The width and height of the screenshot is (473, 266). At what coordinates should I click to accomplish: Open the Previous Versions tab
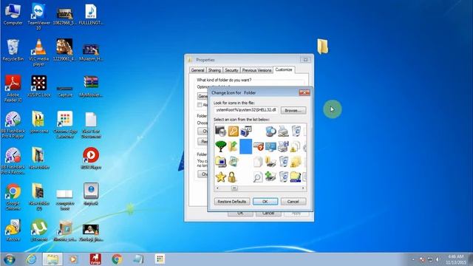(x=256, y=70)
